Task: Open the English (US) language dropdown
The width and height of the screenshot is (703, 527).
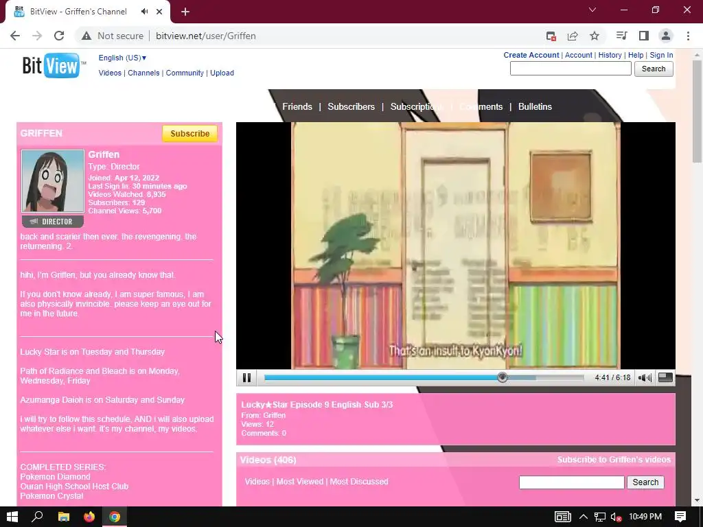Action: 122,58
